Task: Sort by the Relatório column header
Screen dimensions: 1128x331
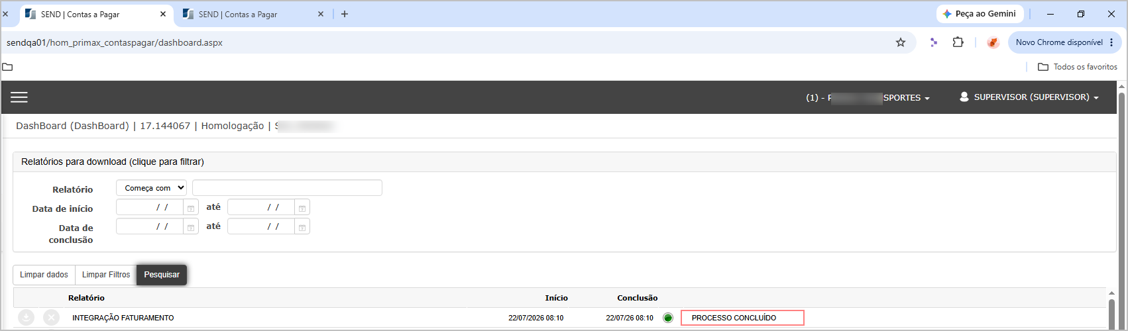Action: tap(86, 298)
